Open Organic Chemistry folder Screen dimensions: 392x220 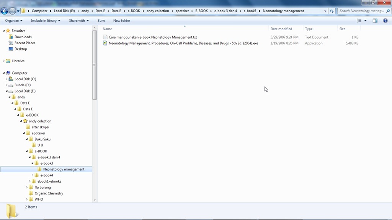[x=49, y=193]
